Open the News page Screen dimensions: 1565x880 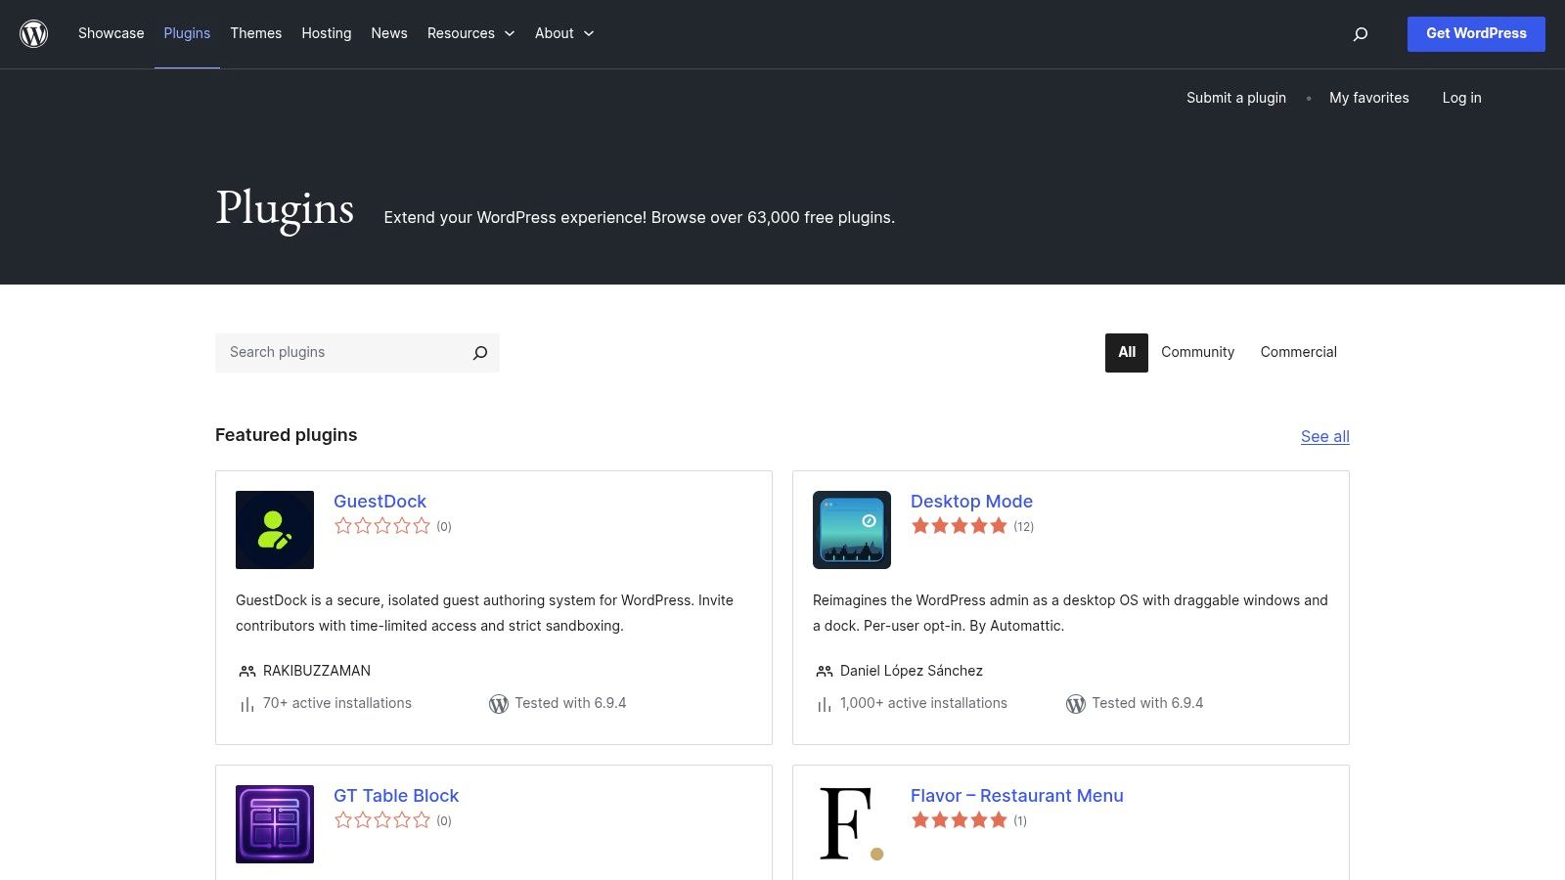click(x=389, y=33)
